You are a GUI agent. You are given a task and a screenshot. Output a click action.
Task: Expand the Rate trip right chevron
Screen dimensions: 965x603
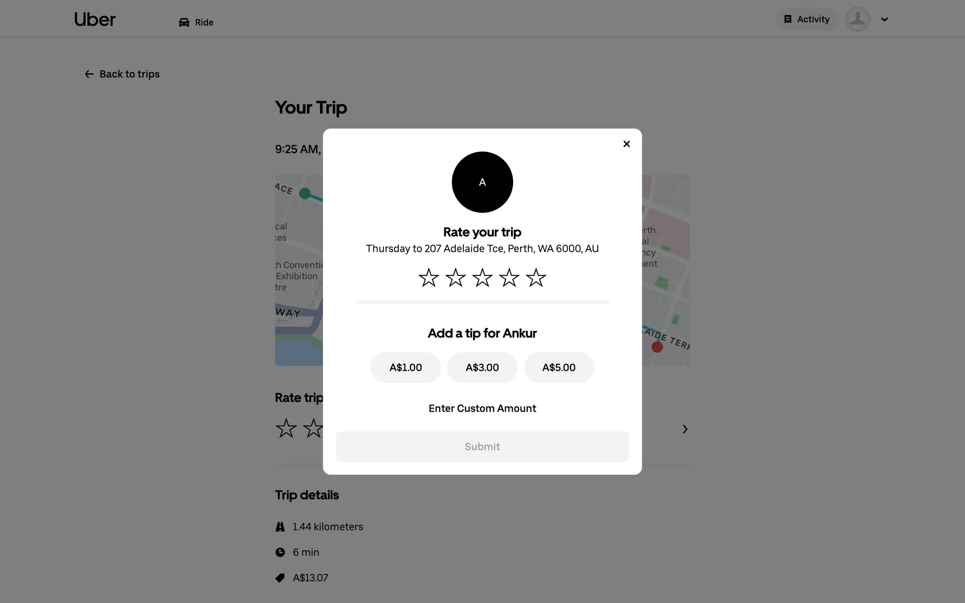[x=685, y=429]
